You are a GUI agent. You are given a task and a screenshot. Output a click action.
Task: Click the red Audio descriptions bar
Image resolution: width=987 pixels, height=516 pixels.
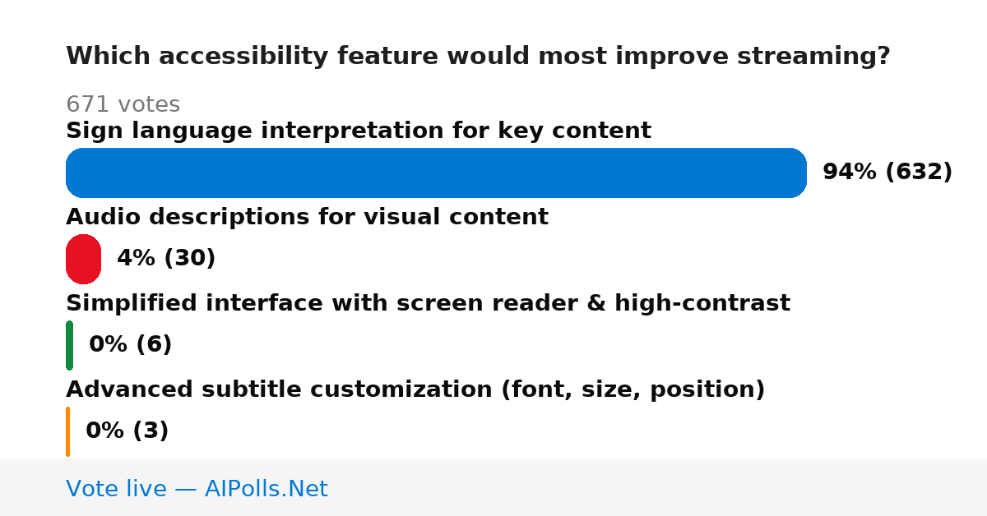83,259
